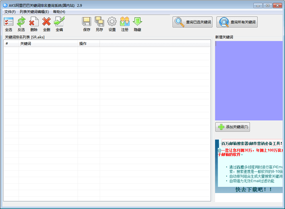The image size is (285, 209).
Task: Open 设置 (Settings) gear icon
Action: (112, 22)
